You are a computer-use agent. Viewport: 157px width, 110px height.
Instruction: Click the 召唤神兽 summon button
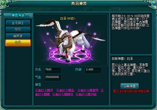pyautogui.click(x=129, y=86)
